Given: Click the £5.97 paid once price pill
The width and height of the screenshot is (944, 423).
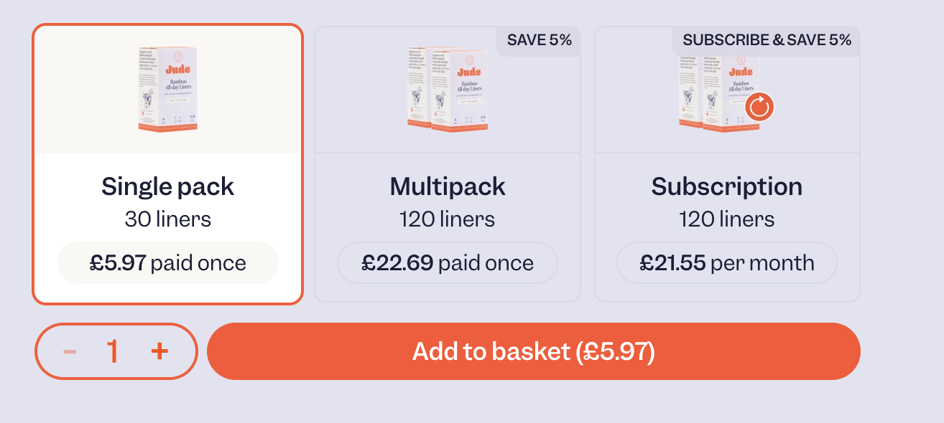Looking at the screenshot, I should pyautogui.click(x=167, y=263).
